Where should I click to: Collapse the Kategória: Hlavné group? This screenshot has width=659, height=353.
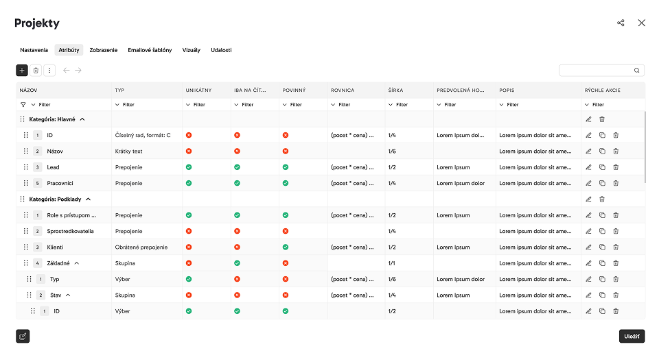click(x=82, y=119)
